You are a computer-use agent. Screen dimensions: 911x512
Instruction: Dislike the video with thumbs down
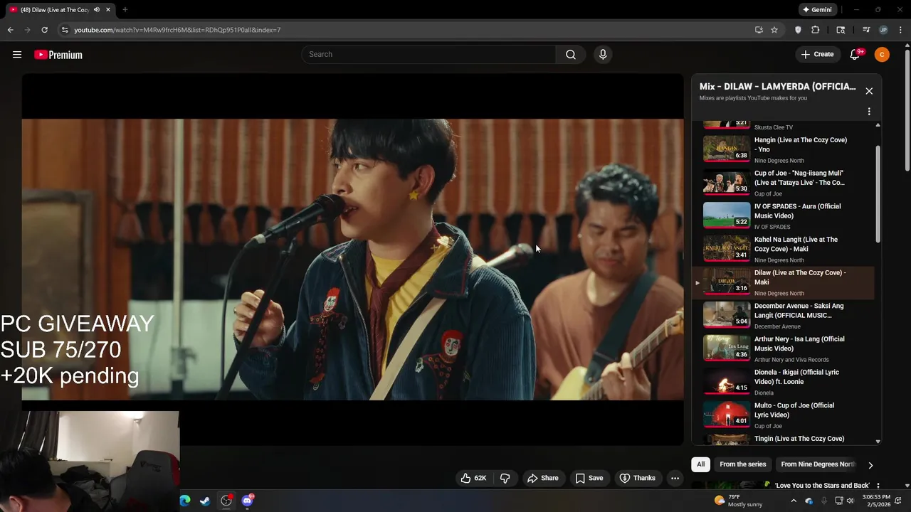(505, 478)
